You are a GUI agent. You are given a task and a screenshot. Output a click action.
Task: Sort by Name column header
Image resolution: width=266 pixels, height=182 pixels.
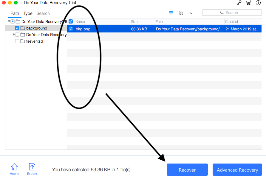pos(102,21)
